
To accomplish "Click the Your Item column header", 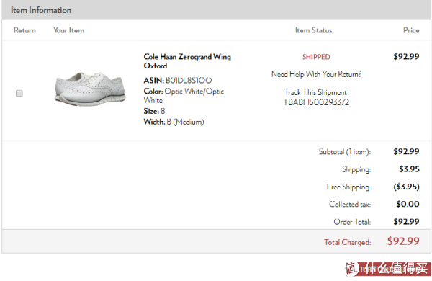I will coord(69,30).
